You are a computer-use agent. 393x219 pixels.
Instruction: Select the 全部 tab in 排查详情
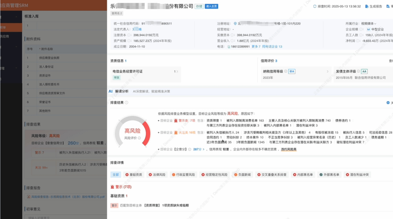(x=115, y=175)
